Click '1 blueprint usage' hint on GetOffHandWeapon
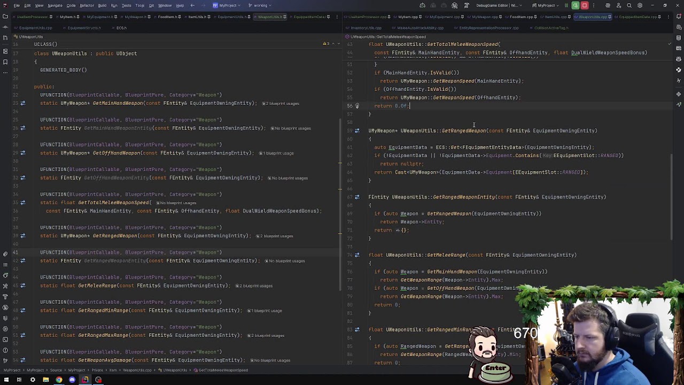Image resolution: width=684 pixels, height=385 pixels. click(276, 153)
